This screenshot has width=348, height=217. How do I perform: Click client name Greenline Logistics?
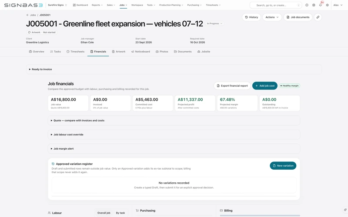[x=37, y=42]
